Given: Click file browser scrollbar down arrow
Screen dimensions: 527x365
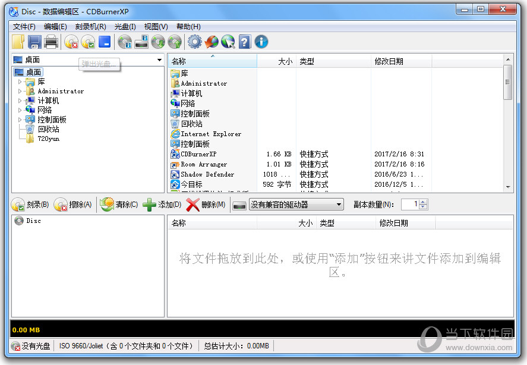Looking at the screenshot, I should pyautogui.click(x=508, y=187).
